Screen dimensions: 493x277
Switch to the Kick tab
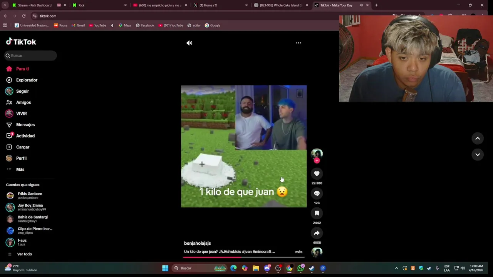tap(100, 5)
